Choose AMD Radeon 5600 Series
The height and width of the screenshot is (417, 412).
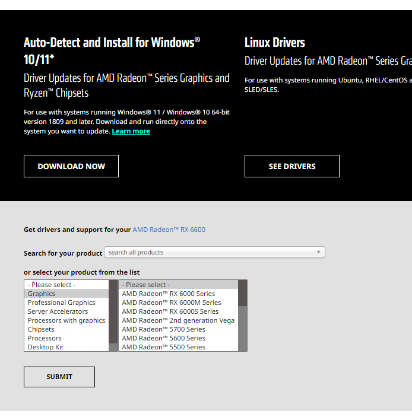178,338
